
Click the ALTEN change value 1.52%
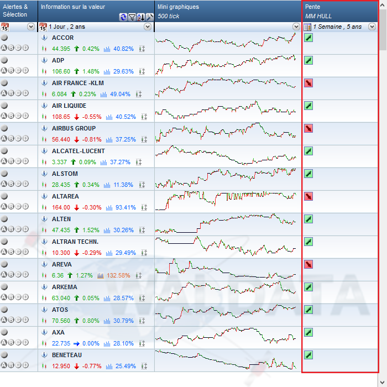click(91, 231)
